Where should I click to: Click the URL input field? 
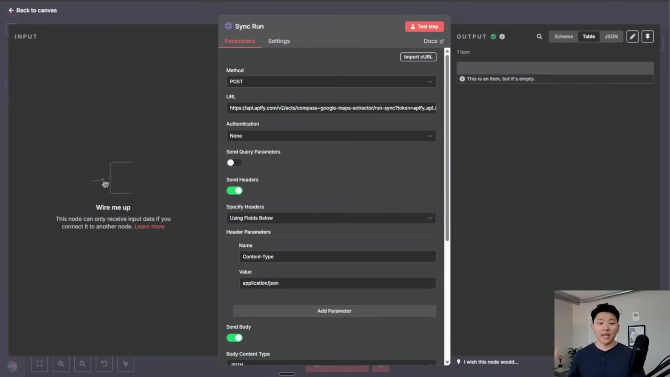pyautogui.click(x=331, y=108)
